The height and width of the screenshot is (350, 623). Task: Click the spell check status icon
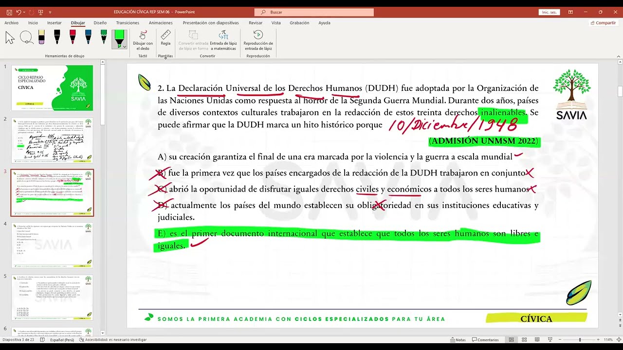coord(42,340)
